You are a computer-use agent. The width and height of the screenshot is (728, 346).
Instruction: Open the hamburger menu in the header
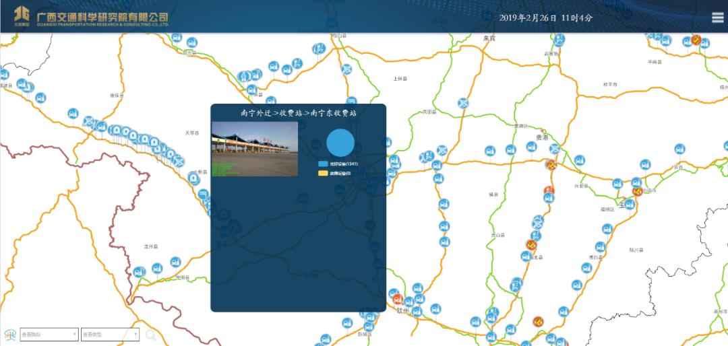(x=717, y=18)
